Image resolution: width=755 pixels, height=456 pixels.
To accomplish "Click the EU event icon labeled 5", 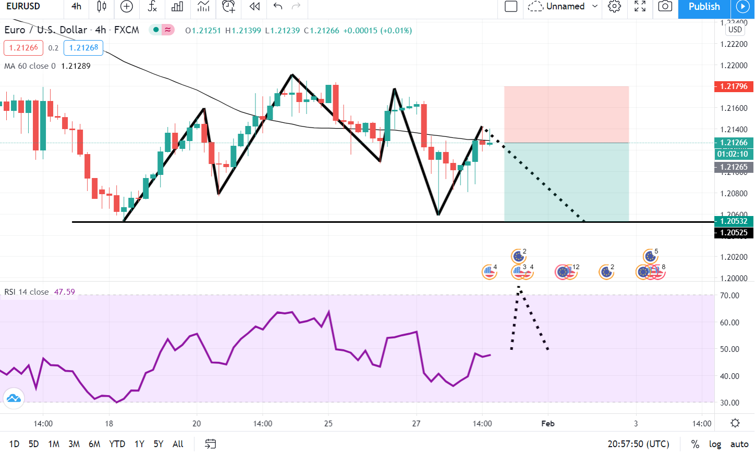I will point(650,256).
